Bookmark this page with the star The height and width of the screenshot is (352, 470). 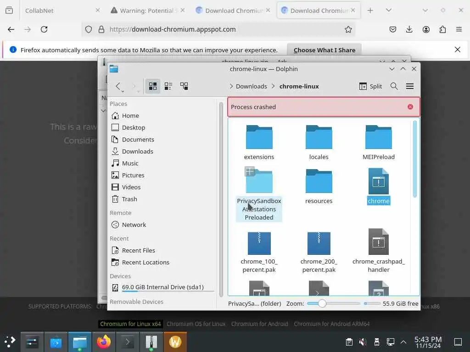tap(348, 29)
